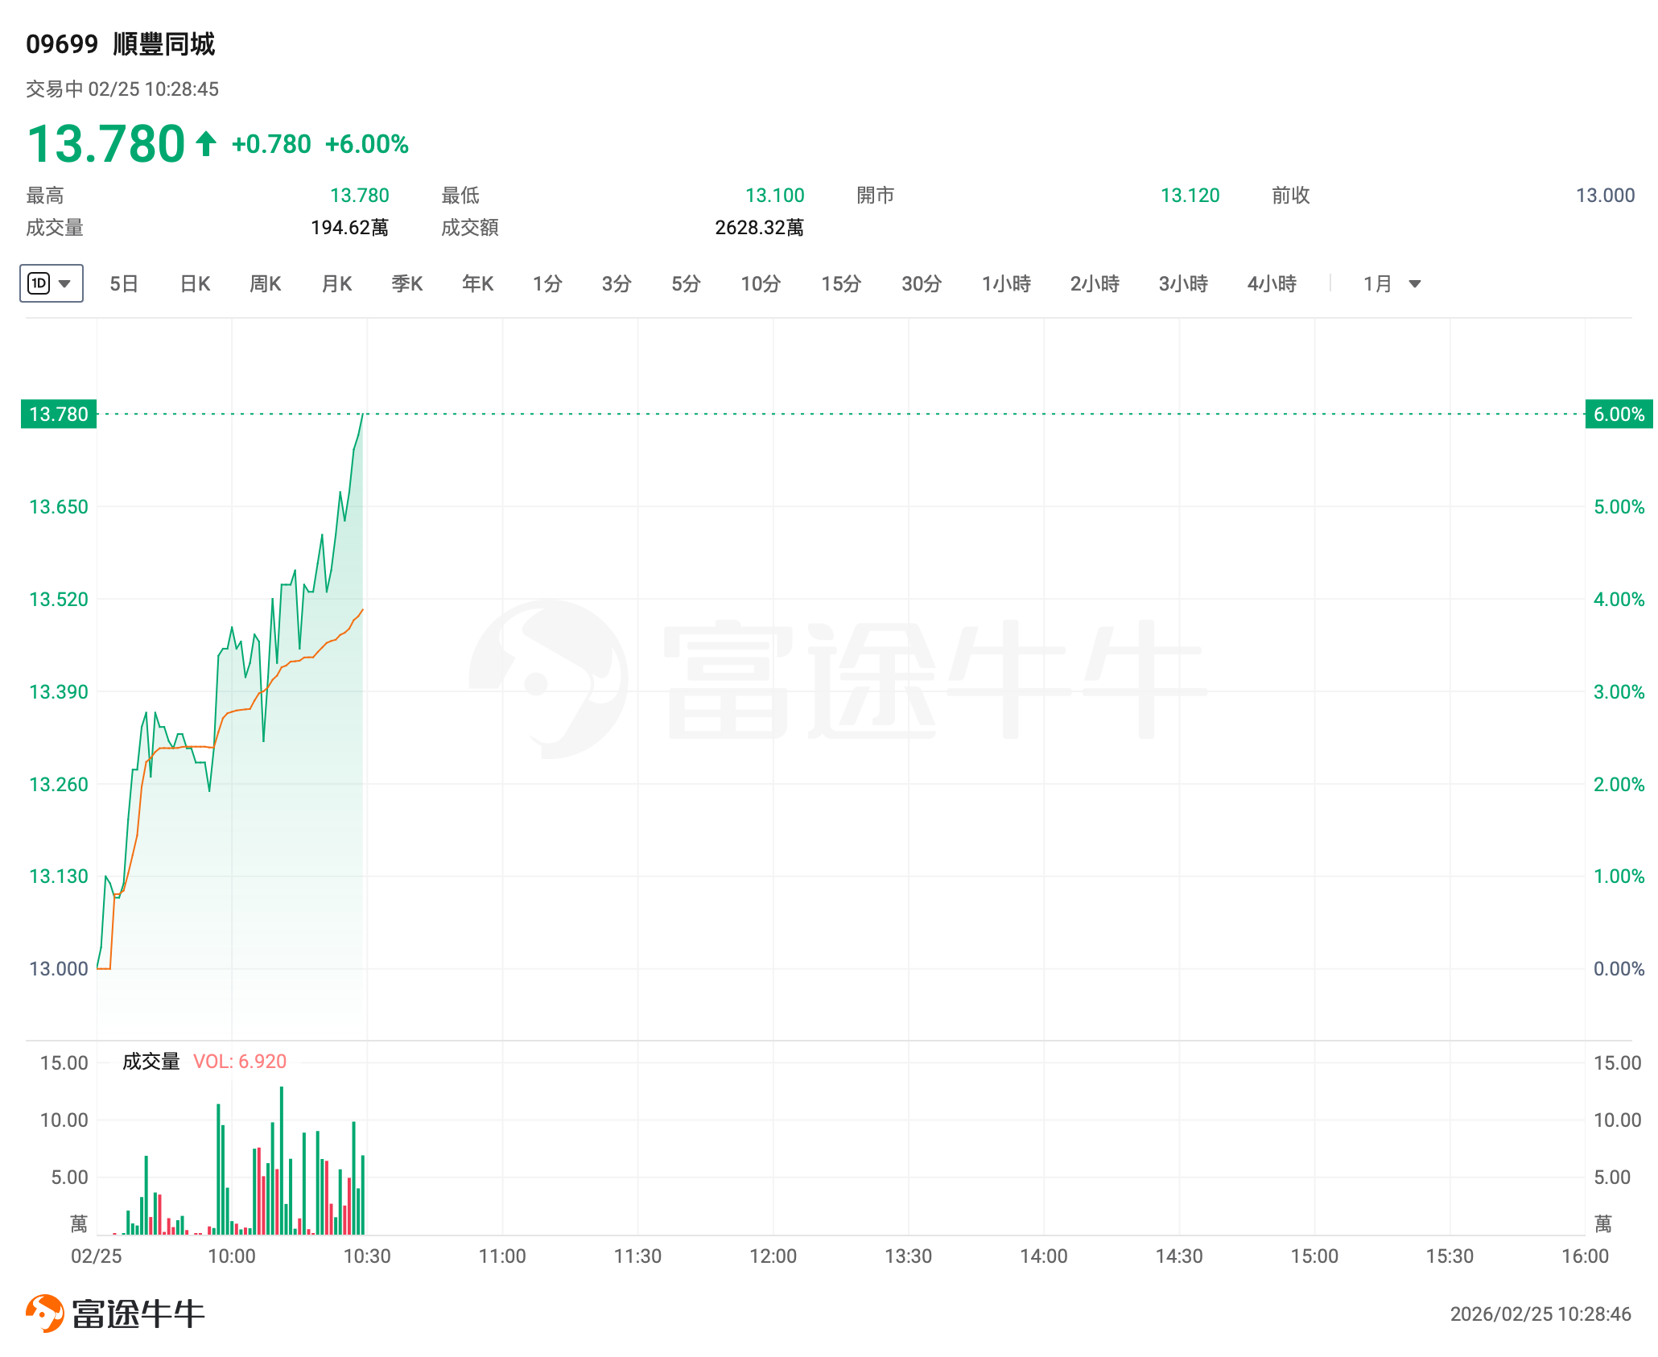Open the 年K yearly chart tab

pos(477,284)
